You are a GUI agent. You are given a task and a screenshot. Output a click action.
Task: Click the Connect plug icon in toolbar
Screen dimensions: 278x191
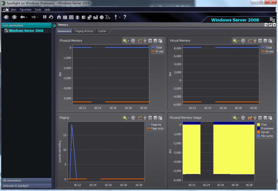tap(6, 17)
